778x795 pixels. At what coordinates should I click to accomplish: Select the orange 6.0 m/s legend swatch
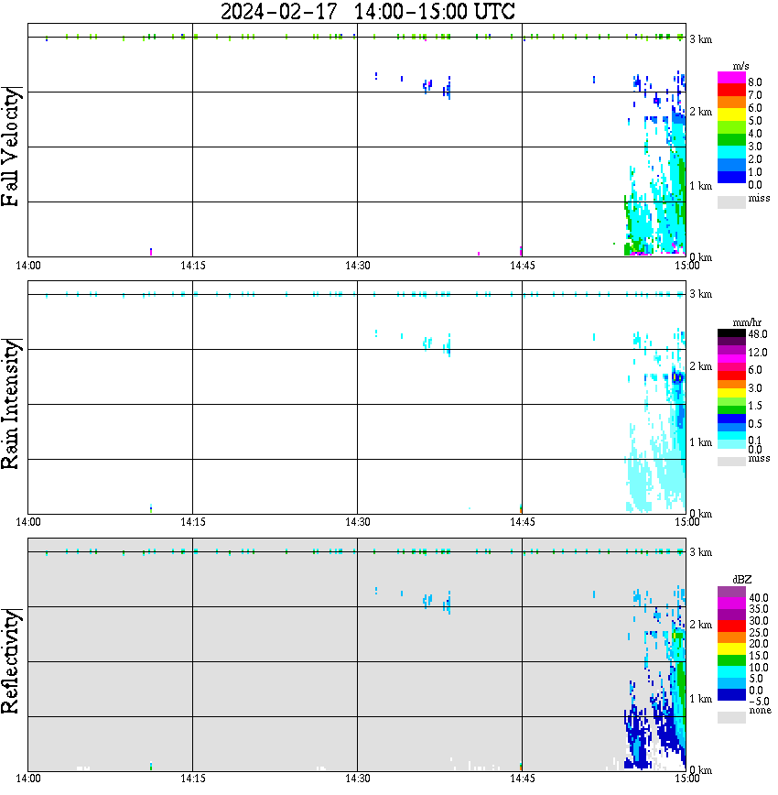[x=731, y=103]
